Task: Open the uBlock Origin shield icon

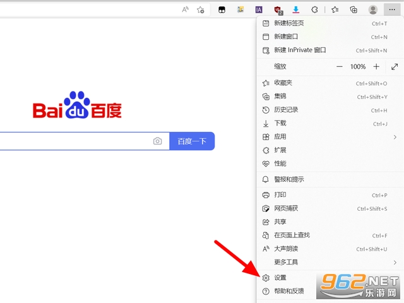Action: pos(278,10)
